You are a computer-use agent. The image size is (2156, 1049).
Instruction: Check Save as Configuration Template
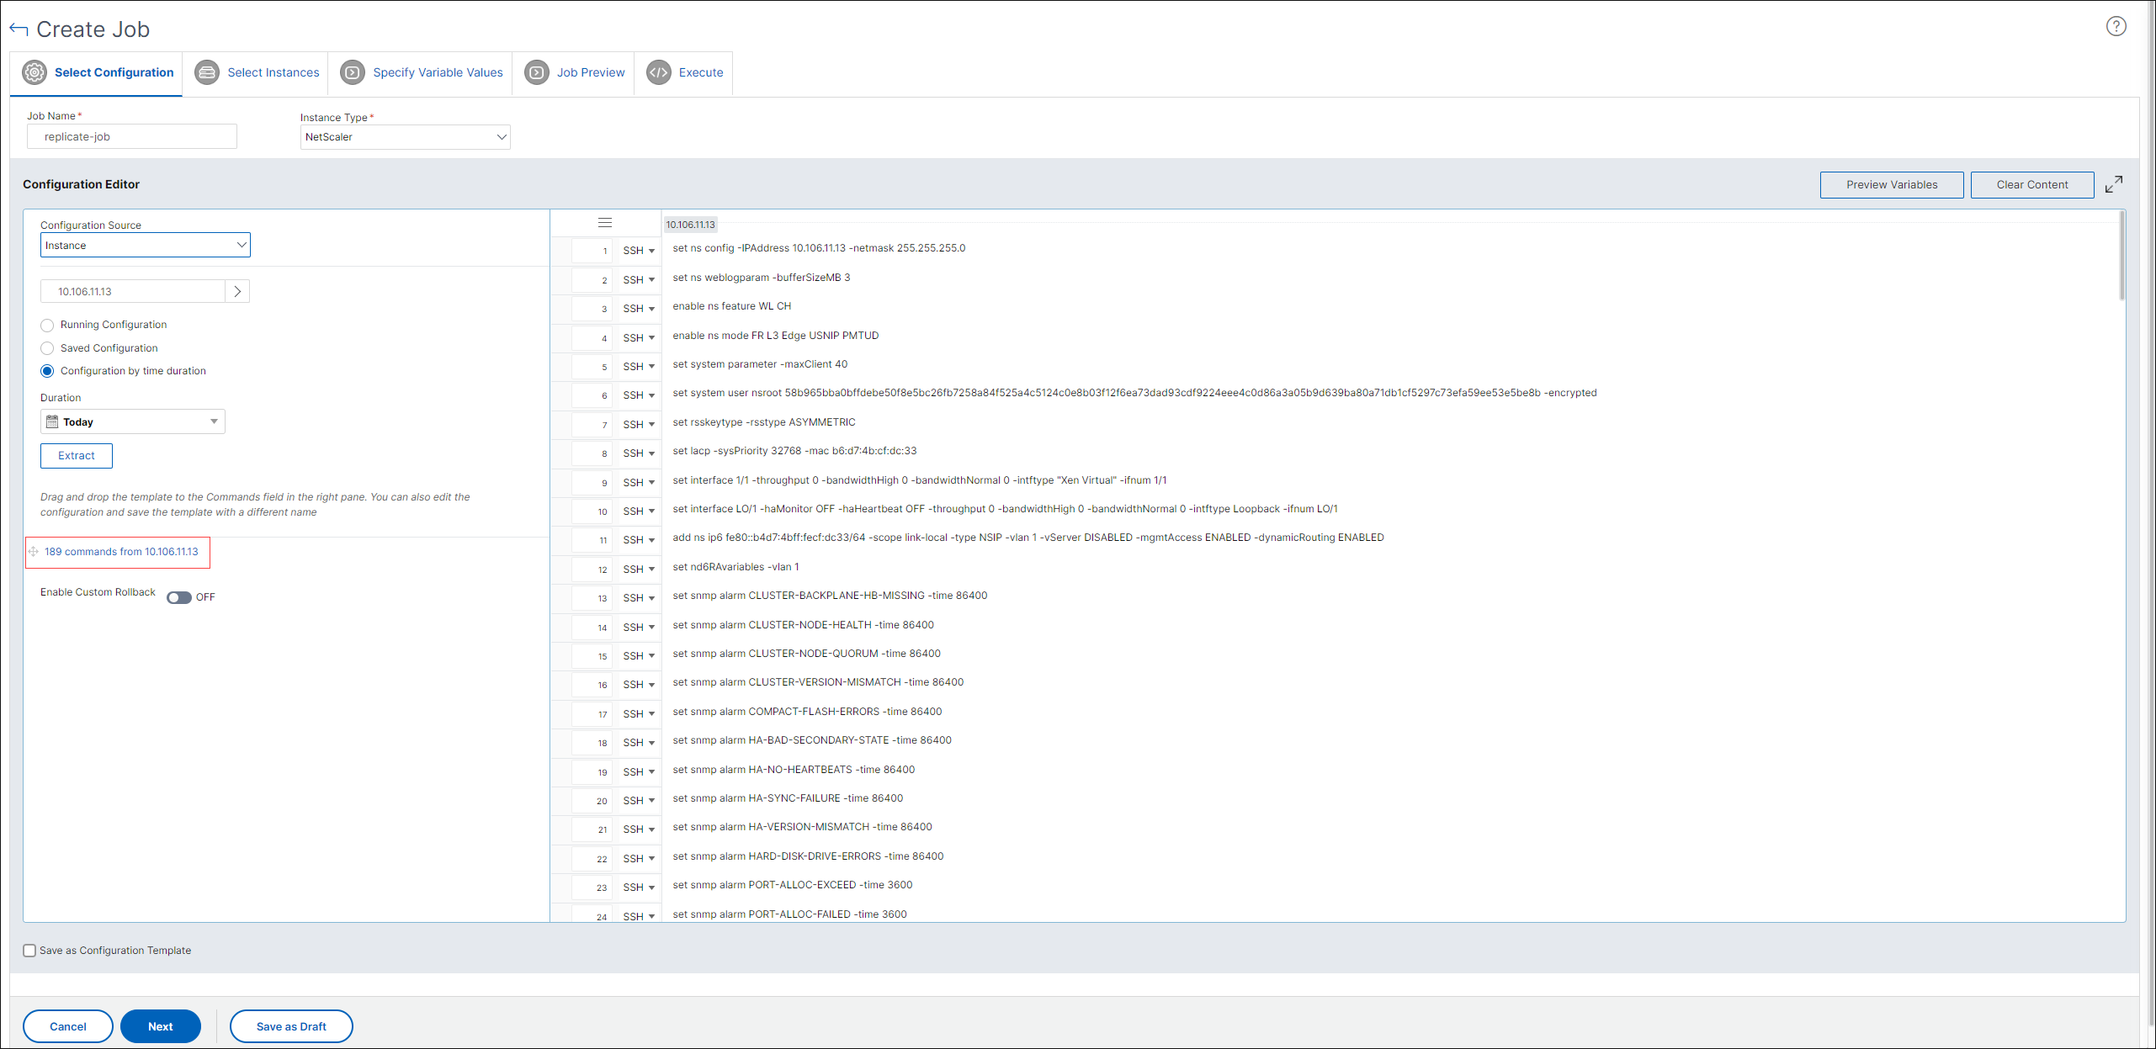[x=29, y=951]
